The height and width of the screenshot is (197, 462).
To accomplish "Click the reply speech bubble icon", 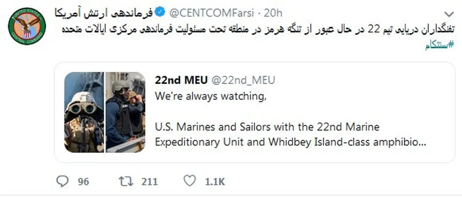I will (62, 181).
